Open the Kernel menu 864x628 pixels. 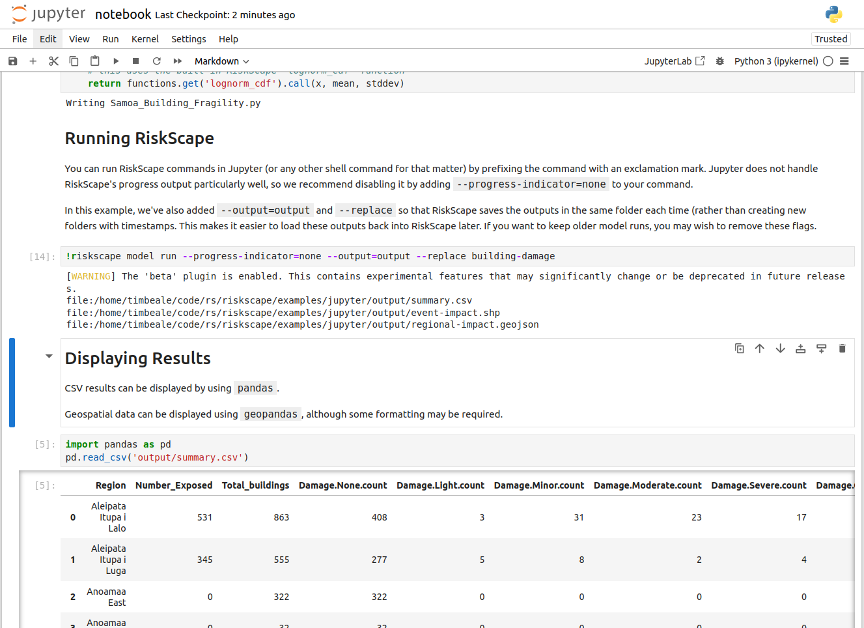(x=145, y=39)
